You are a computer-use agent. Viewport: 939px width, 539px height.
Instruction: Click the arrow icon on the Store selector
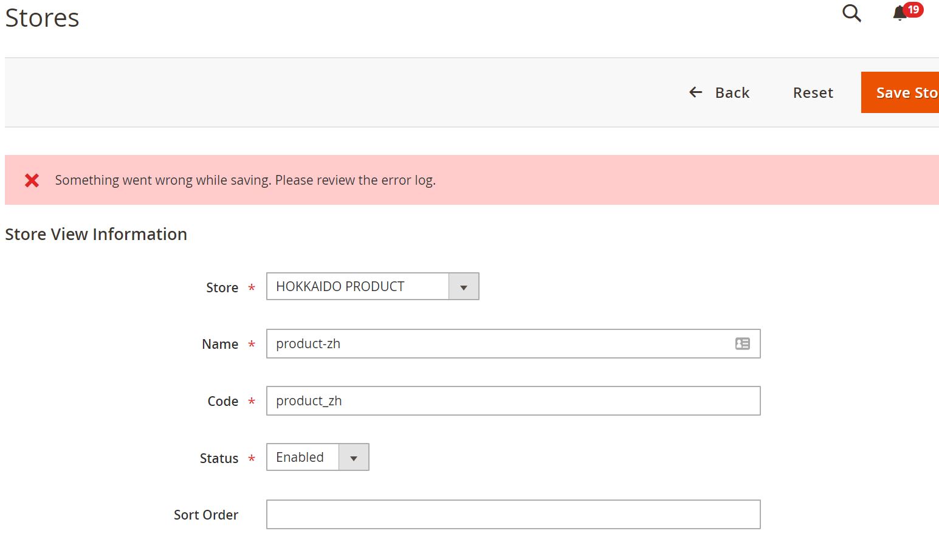point(464,286)
